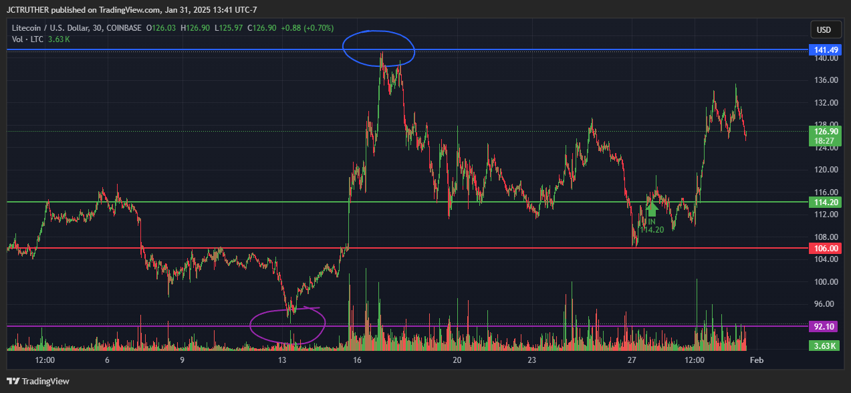Screen dimensions: 851x393
Task: Open the USD currency selector
Action: click(x=824, y=30)
